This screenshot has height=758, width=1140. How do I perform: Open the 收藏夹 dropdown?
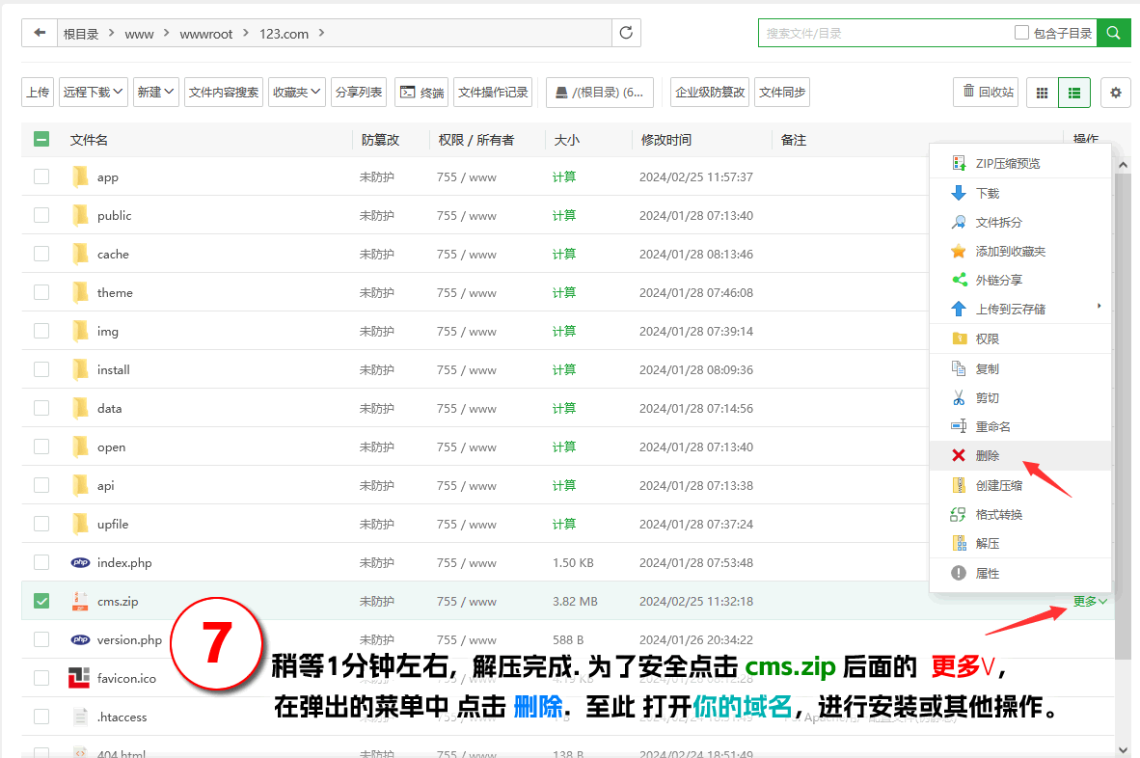297,93
